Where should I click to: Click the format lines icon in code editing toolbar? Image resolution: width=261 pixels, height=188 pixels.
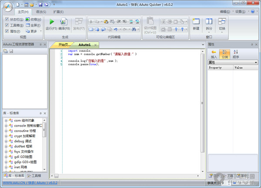(131, 21)
